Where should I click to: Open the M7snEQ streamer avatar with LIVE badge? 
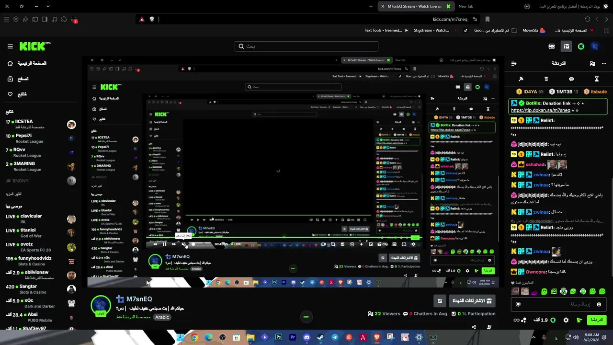[x=101, y=306]
